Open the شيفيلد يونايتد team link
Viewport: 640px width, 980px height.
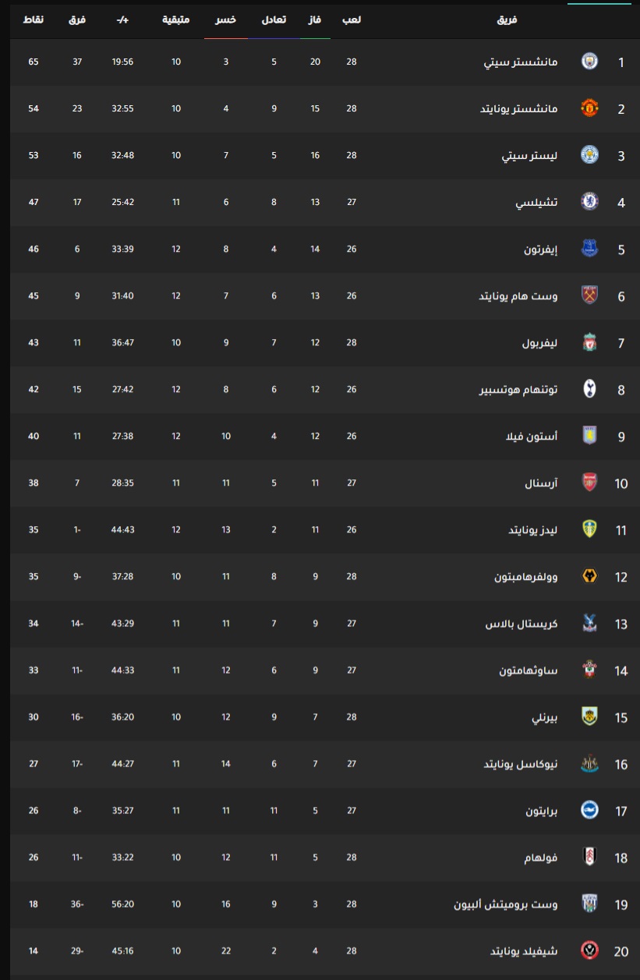click(x=524, y=950)
